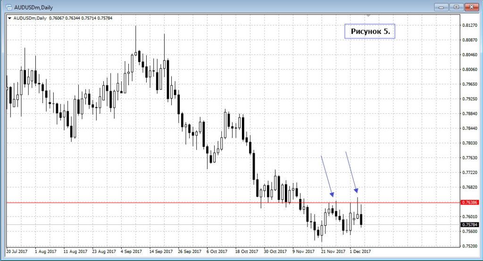Image resolution: width=483 pixels, height=261 pixels.
Task: Maximize the AUDUSDm chart window
Action: [457, 7]
